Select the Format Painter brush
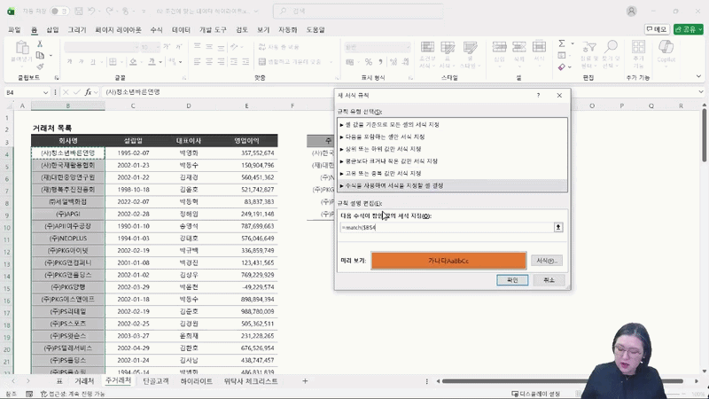Image resolution: width=709 pixels, height=399 pixels. tap(40, 66)
